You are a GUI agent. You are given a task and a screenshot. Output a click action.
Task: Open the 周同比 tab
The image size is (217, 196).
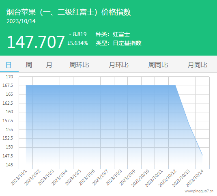(x=158, y=65)
